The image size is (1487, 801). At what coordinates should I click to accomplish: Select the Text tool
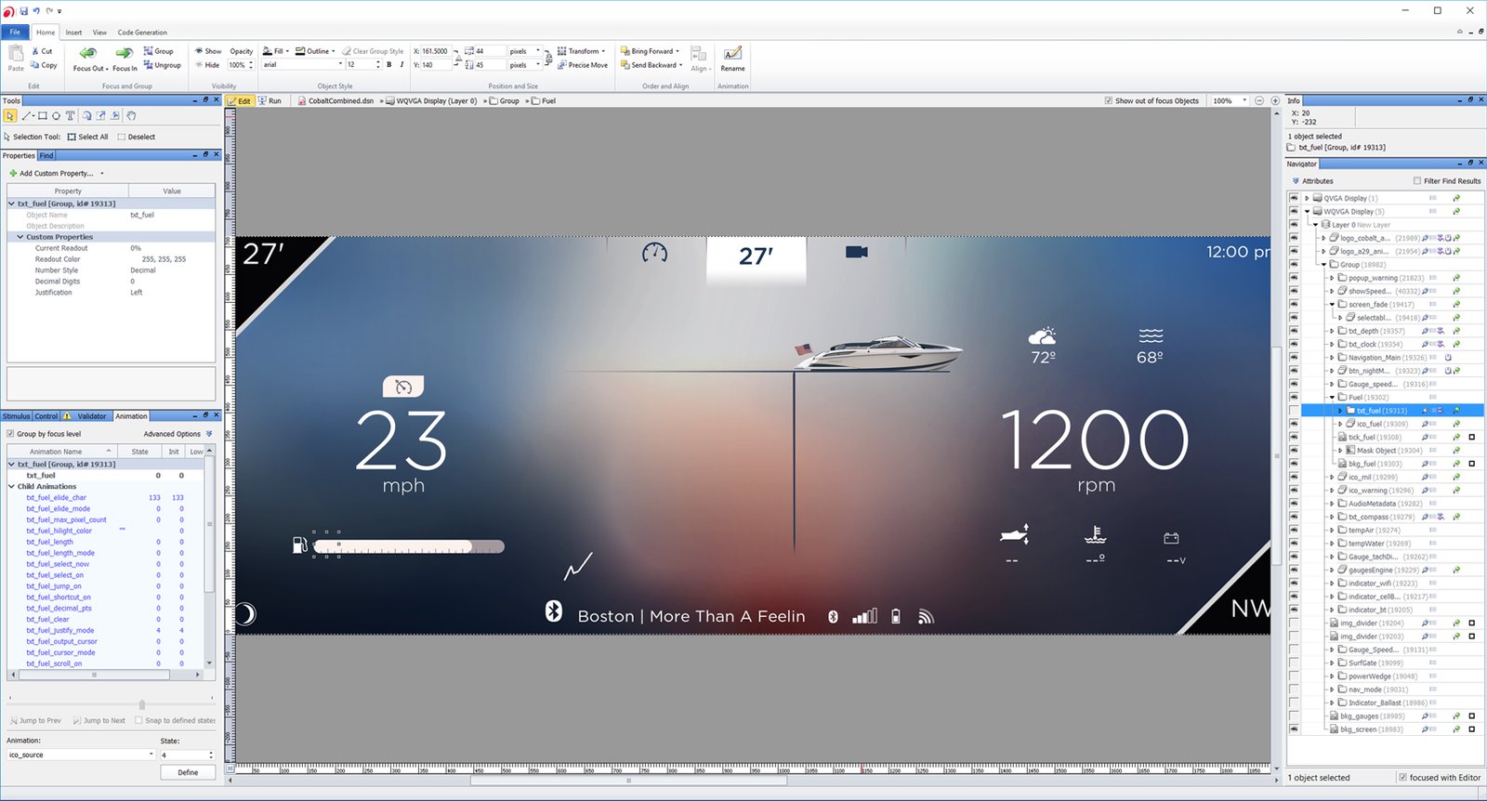[70, 116]
